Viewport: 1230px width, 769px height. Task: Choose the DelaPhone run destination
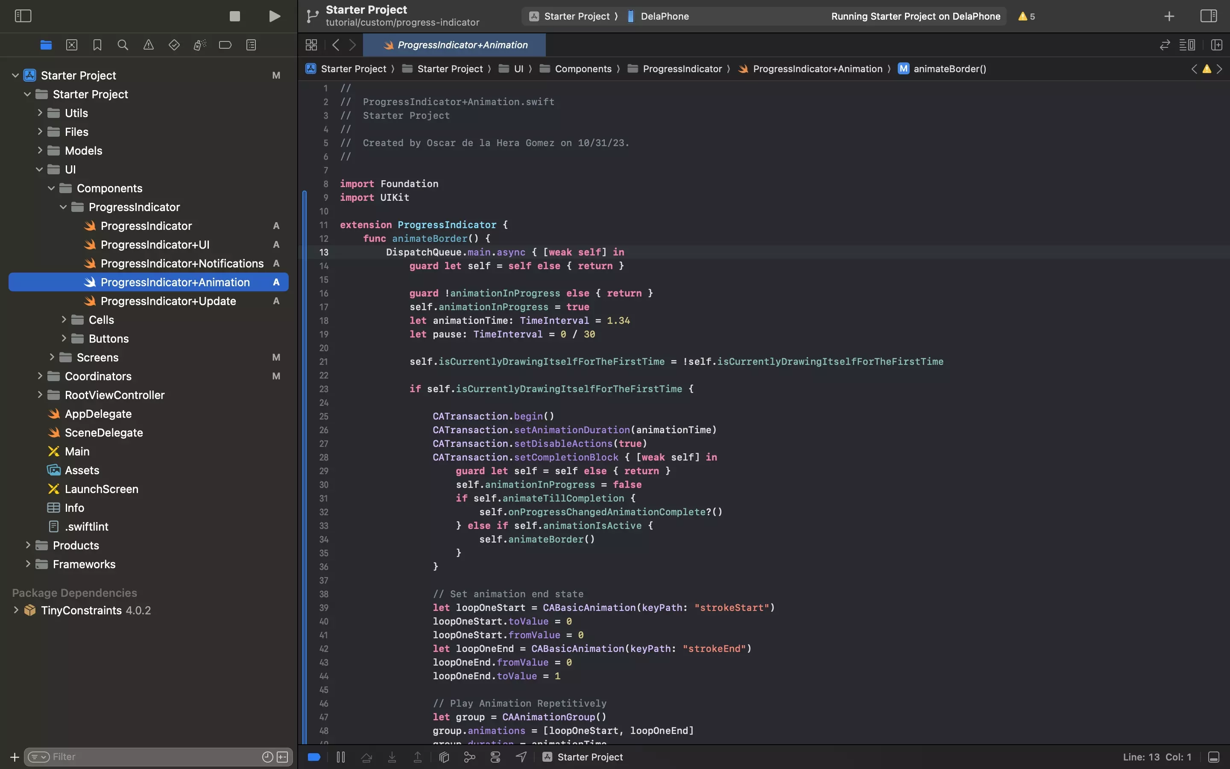(658, 16)
